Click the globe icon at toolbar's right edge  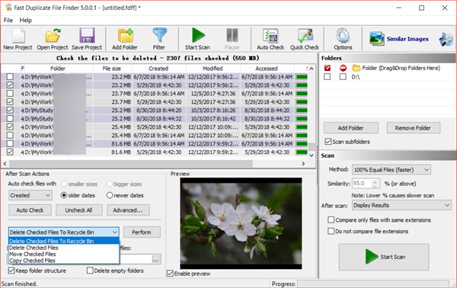[446, 39]
